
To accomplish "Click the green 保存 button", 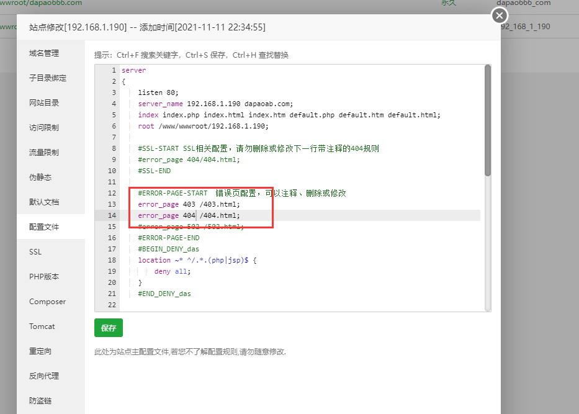I will 109,328.
